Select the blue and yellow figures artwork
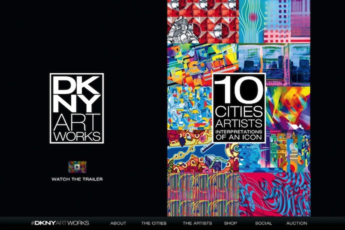This screenshot has height=230, width=345. pos(189,108)
